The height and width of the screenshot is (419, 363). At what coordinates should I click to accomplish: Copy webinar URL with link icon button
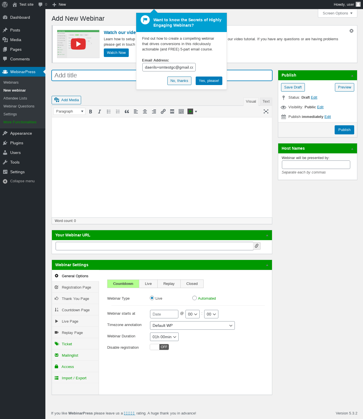257,246
